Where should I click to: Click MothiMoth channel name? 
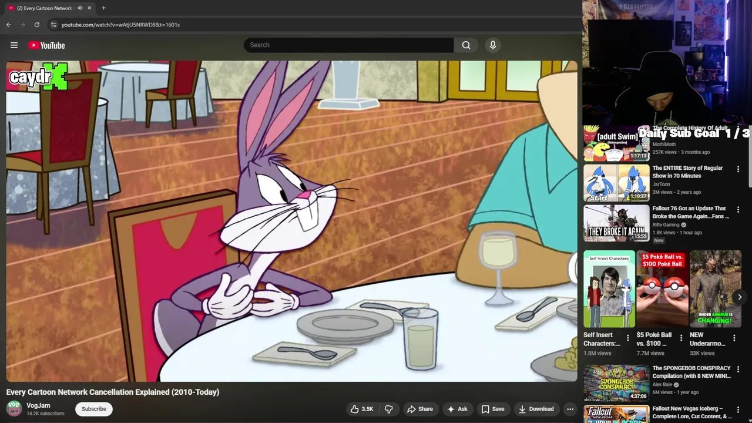coord(664,145)
